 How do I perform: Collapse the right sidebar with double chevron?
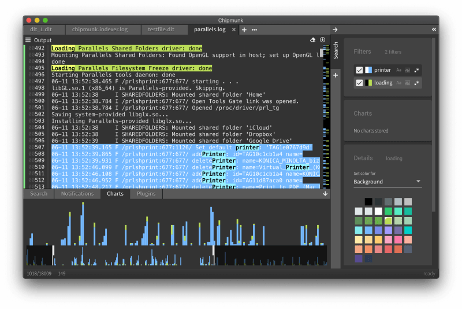pos(434,29)
